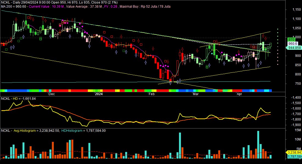Viewport: 302px width, 164px height.
Task: Click the tall teal volume bar in late February
Action: tap(180, 145)
